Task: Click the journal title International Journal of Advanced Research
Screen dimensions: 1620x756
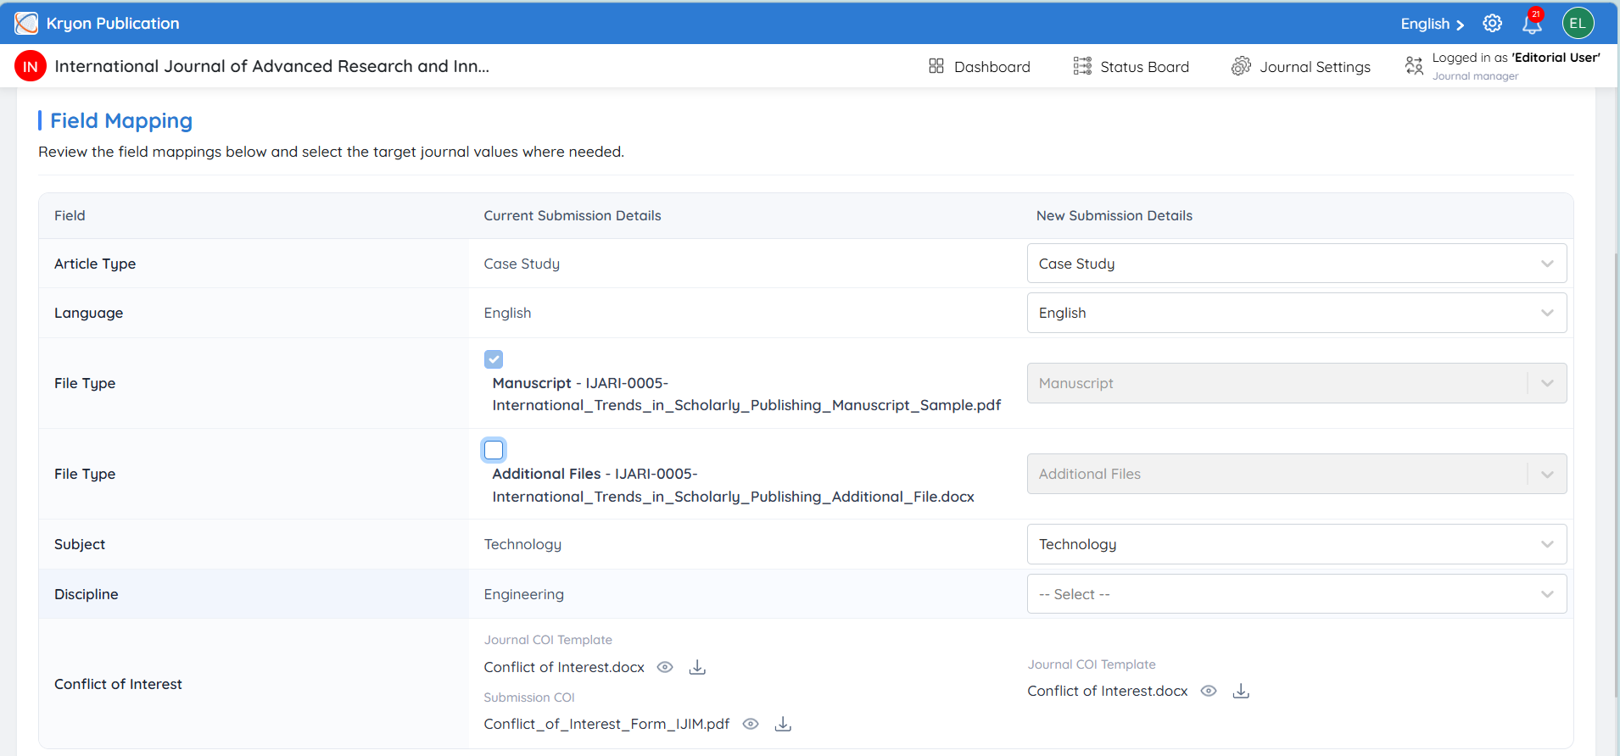Action: (x=271, y=66)
